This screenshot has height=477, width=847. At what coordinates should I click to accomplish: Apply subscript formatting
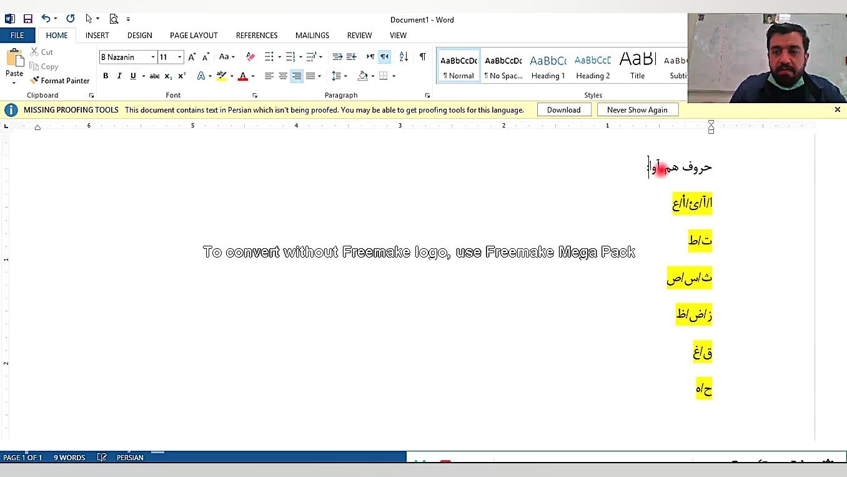[x=168, y=76]
